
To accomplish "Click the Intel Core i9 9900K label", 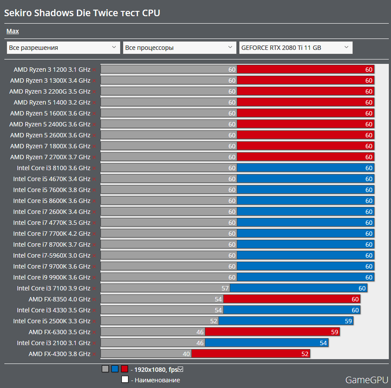I will pos(52,277).
